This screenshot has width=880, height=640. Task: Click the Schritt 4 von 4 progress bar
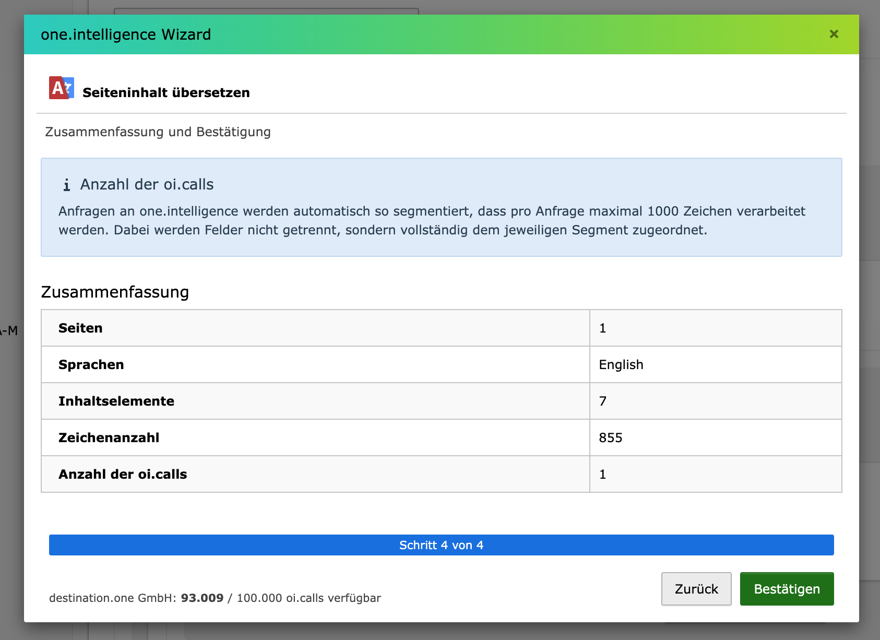441,545
